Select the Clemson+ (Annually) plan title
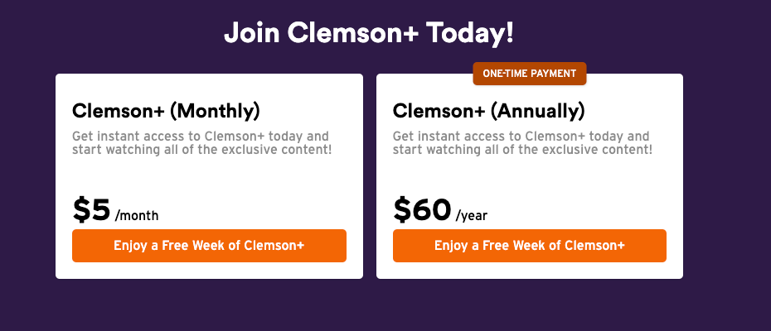 pos(488,110)
